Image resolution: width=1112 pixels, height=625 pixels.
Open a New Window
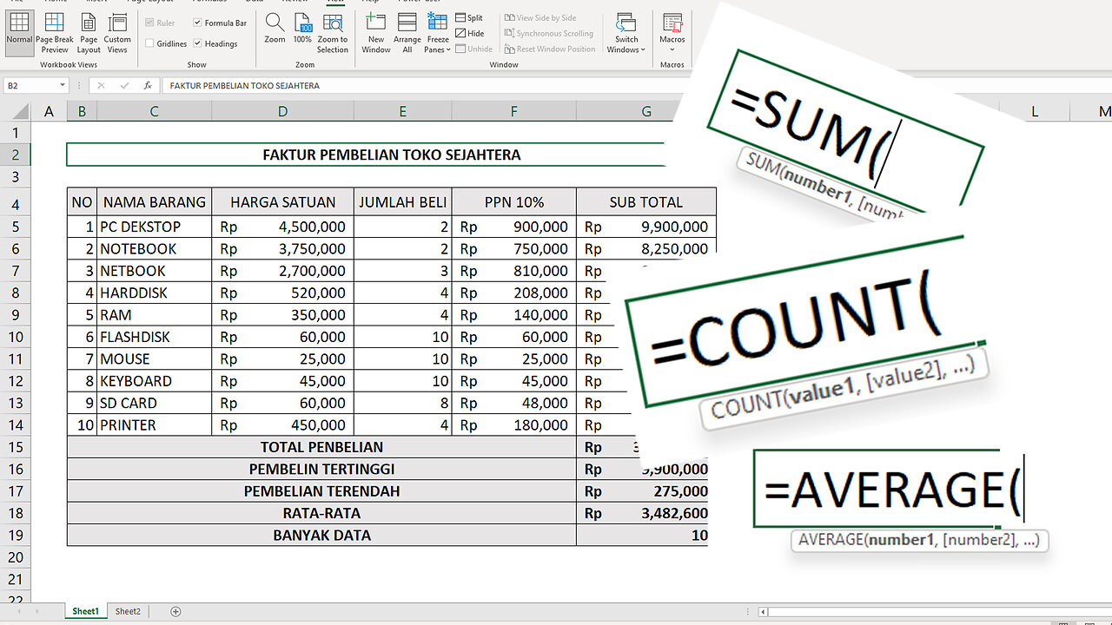click(x=376, y=33)
